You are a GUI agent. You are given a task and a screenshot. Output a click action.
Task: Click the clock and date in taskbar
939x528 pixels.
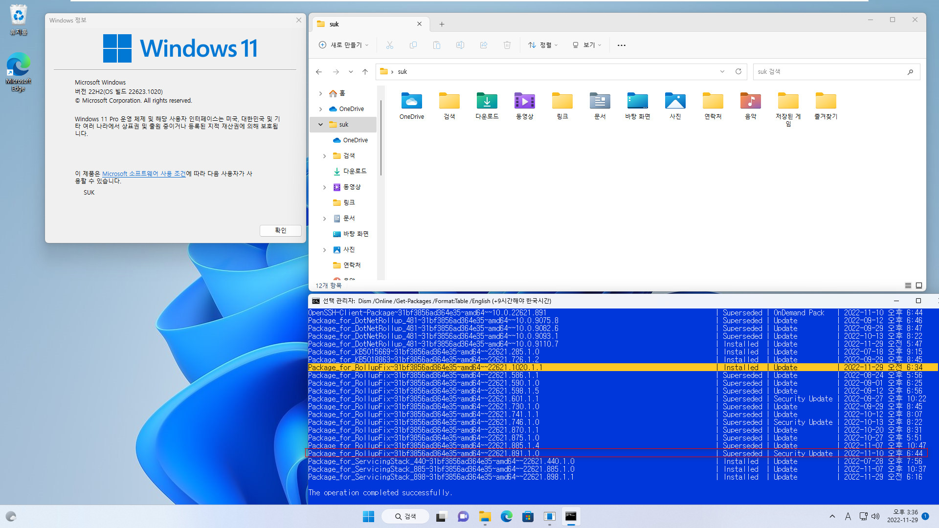(x=904, y=516)
